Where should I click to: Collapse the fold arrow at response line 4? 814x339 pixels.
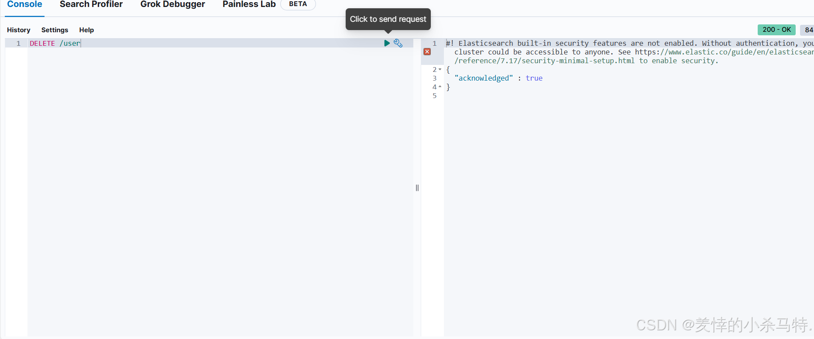(440, 87)
